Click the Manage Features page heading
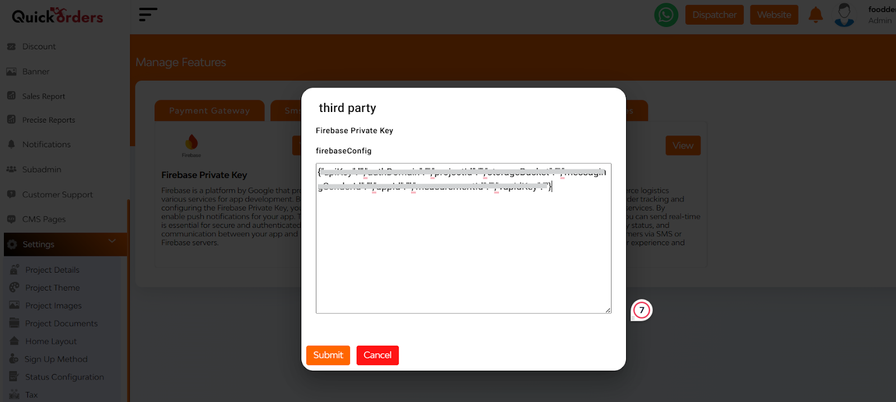This screenshot has height=402, width=896. [181, 62]
